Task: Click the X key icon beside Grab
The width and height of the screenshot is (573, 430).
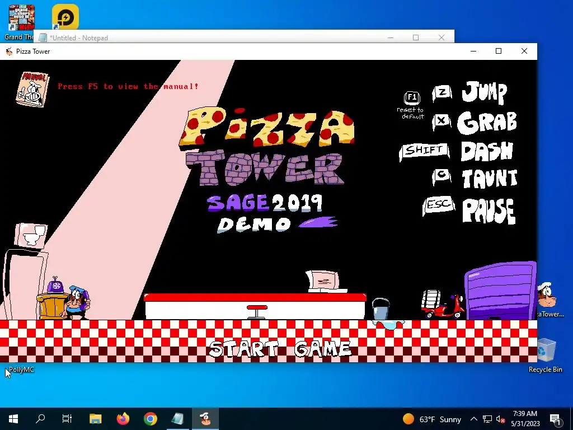Action: (442, 121)
